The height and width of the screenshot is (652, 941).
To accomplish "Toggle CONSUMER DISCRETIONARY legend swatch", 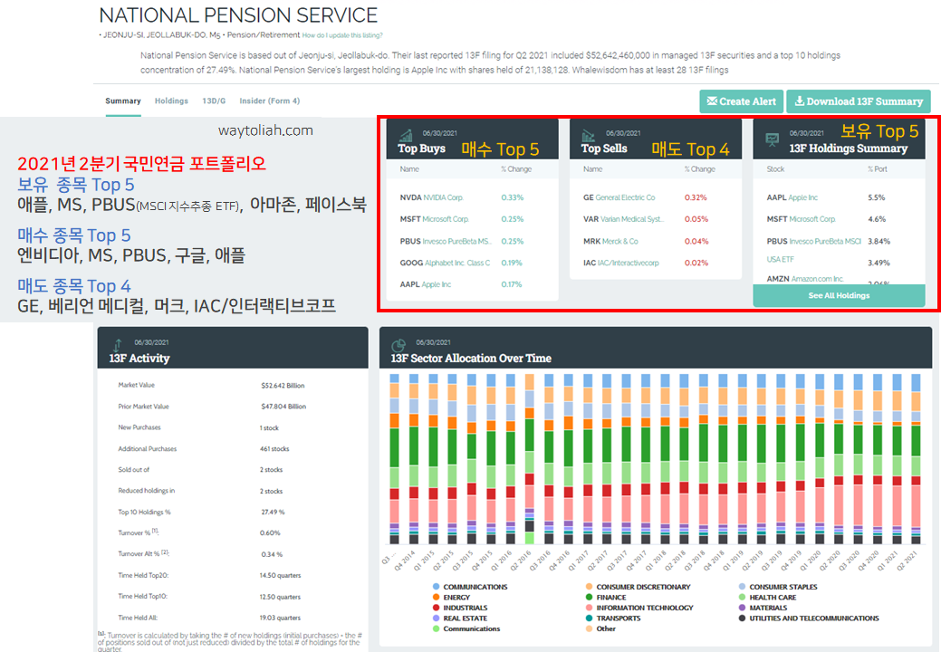I will 590,587.
